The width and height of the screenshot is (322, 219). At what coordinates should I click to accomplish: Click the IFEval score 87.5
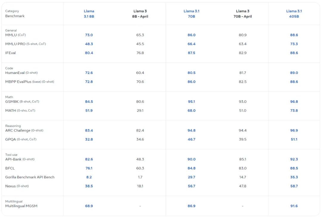[191, 53]
